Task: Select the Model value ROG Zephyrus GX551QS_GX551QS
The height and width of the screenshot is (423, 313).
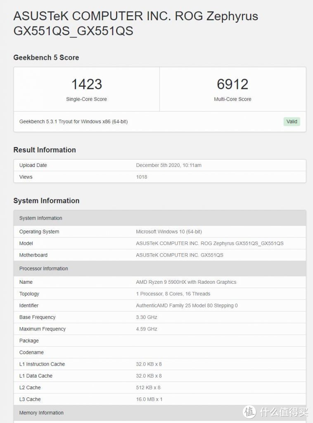Action: point(210,243)
